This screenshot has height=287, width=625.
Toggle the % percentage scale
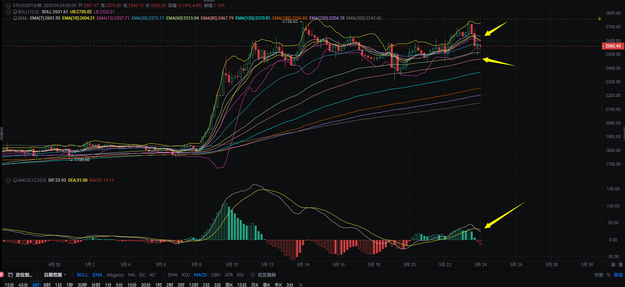pyautogui.click(x=609, y=275)
